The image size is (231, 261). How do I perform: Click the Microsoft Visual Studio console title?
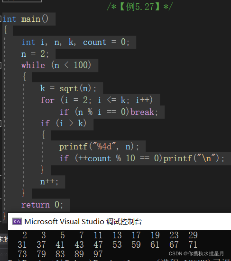pyautogui.click(x=83, y=222)
